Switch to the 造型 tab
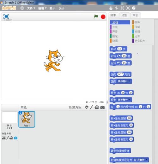158x164 pixels. (x=125, y=15)
